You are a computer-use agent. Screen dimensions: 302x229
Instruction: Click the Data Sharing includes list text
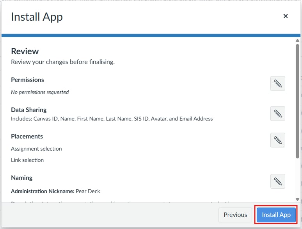pos(112,119)
